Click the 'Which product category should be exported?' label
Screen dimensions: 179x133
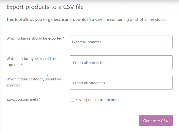[33, 82]
